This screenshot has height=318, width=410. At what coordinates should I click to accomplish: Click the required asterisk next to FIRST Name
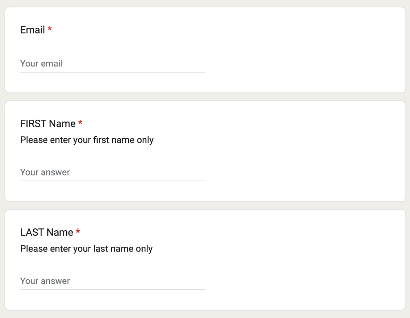click(80, 124)
